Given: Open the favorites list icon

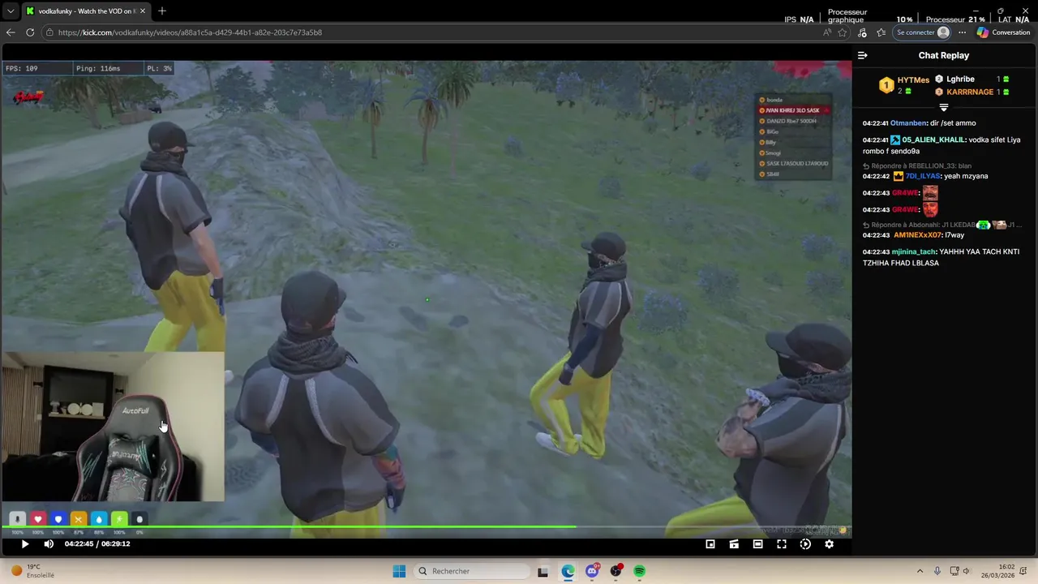Looking at the screenshot, I should pyautogui.click(x=881, y=32).
